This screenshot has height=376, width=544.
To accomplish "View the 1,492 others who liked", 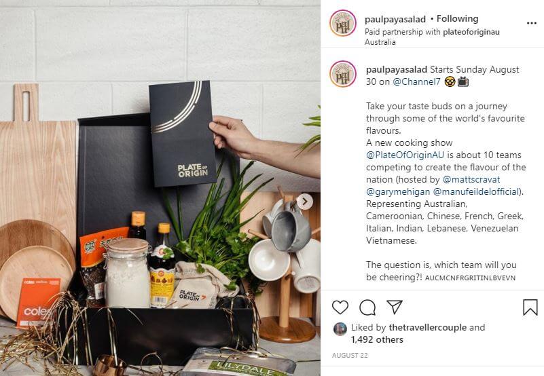I will (x=377, y=339).
